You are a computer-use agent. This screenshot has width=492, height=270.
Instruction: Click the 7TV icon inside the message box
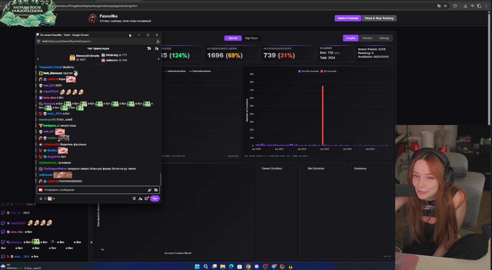pos(156,190)
